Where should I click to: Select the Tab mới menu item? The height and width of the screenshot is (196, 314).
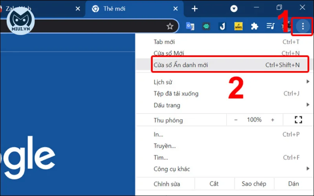click(225, 42)
